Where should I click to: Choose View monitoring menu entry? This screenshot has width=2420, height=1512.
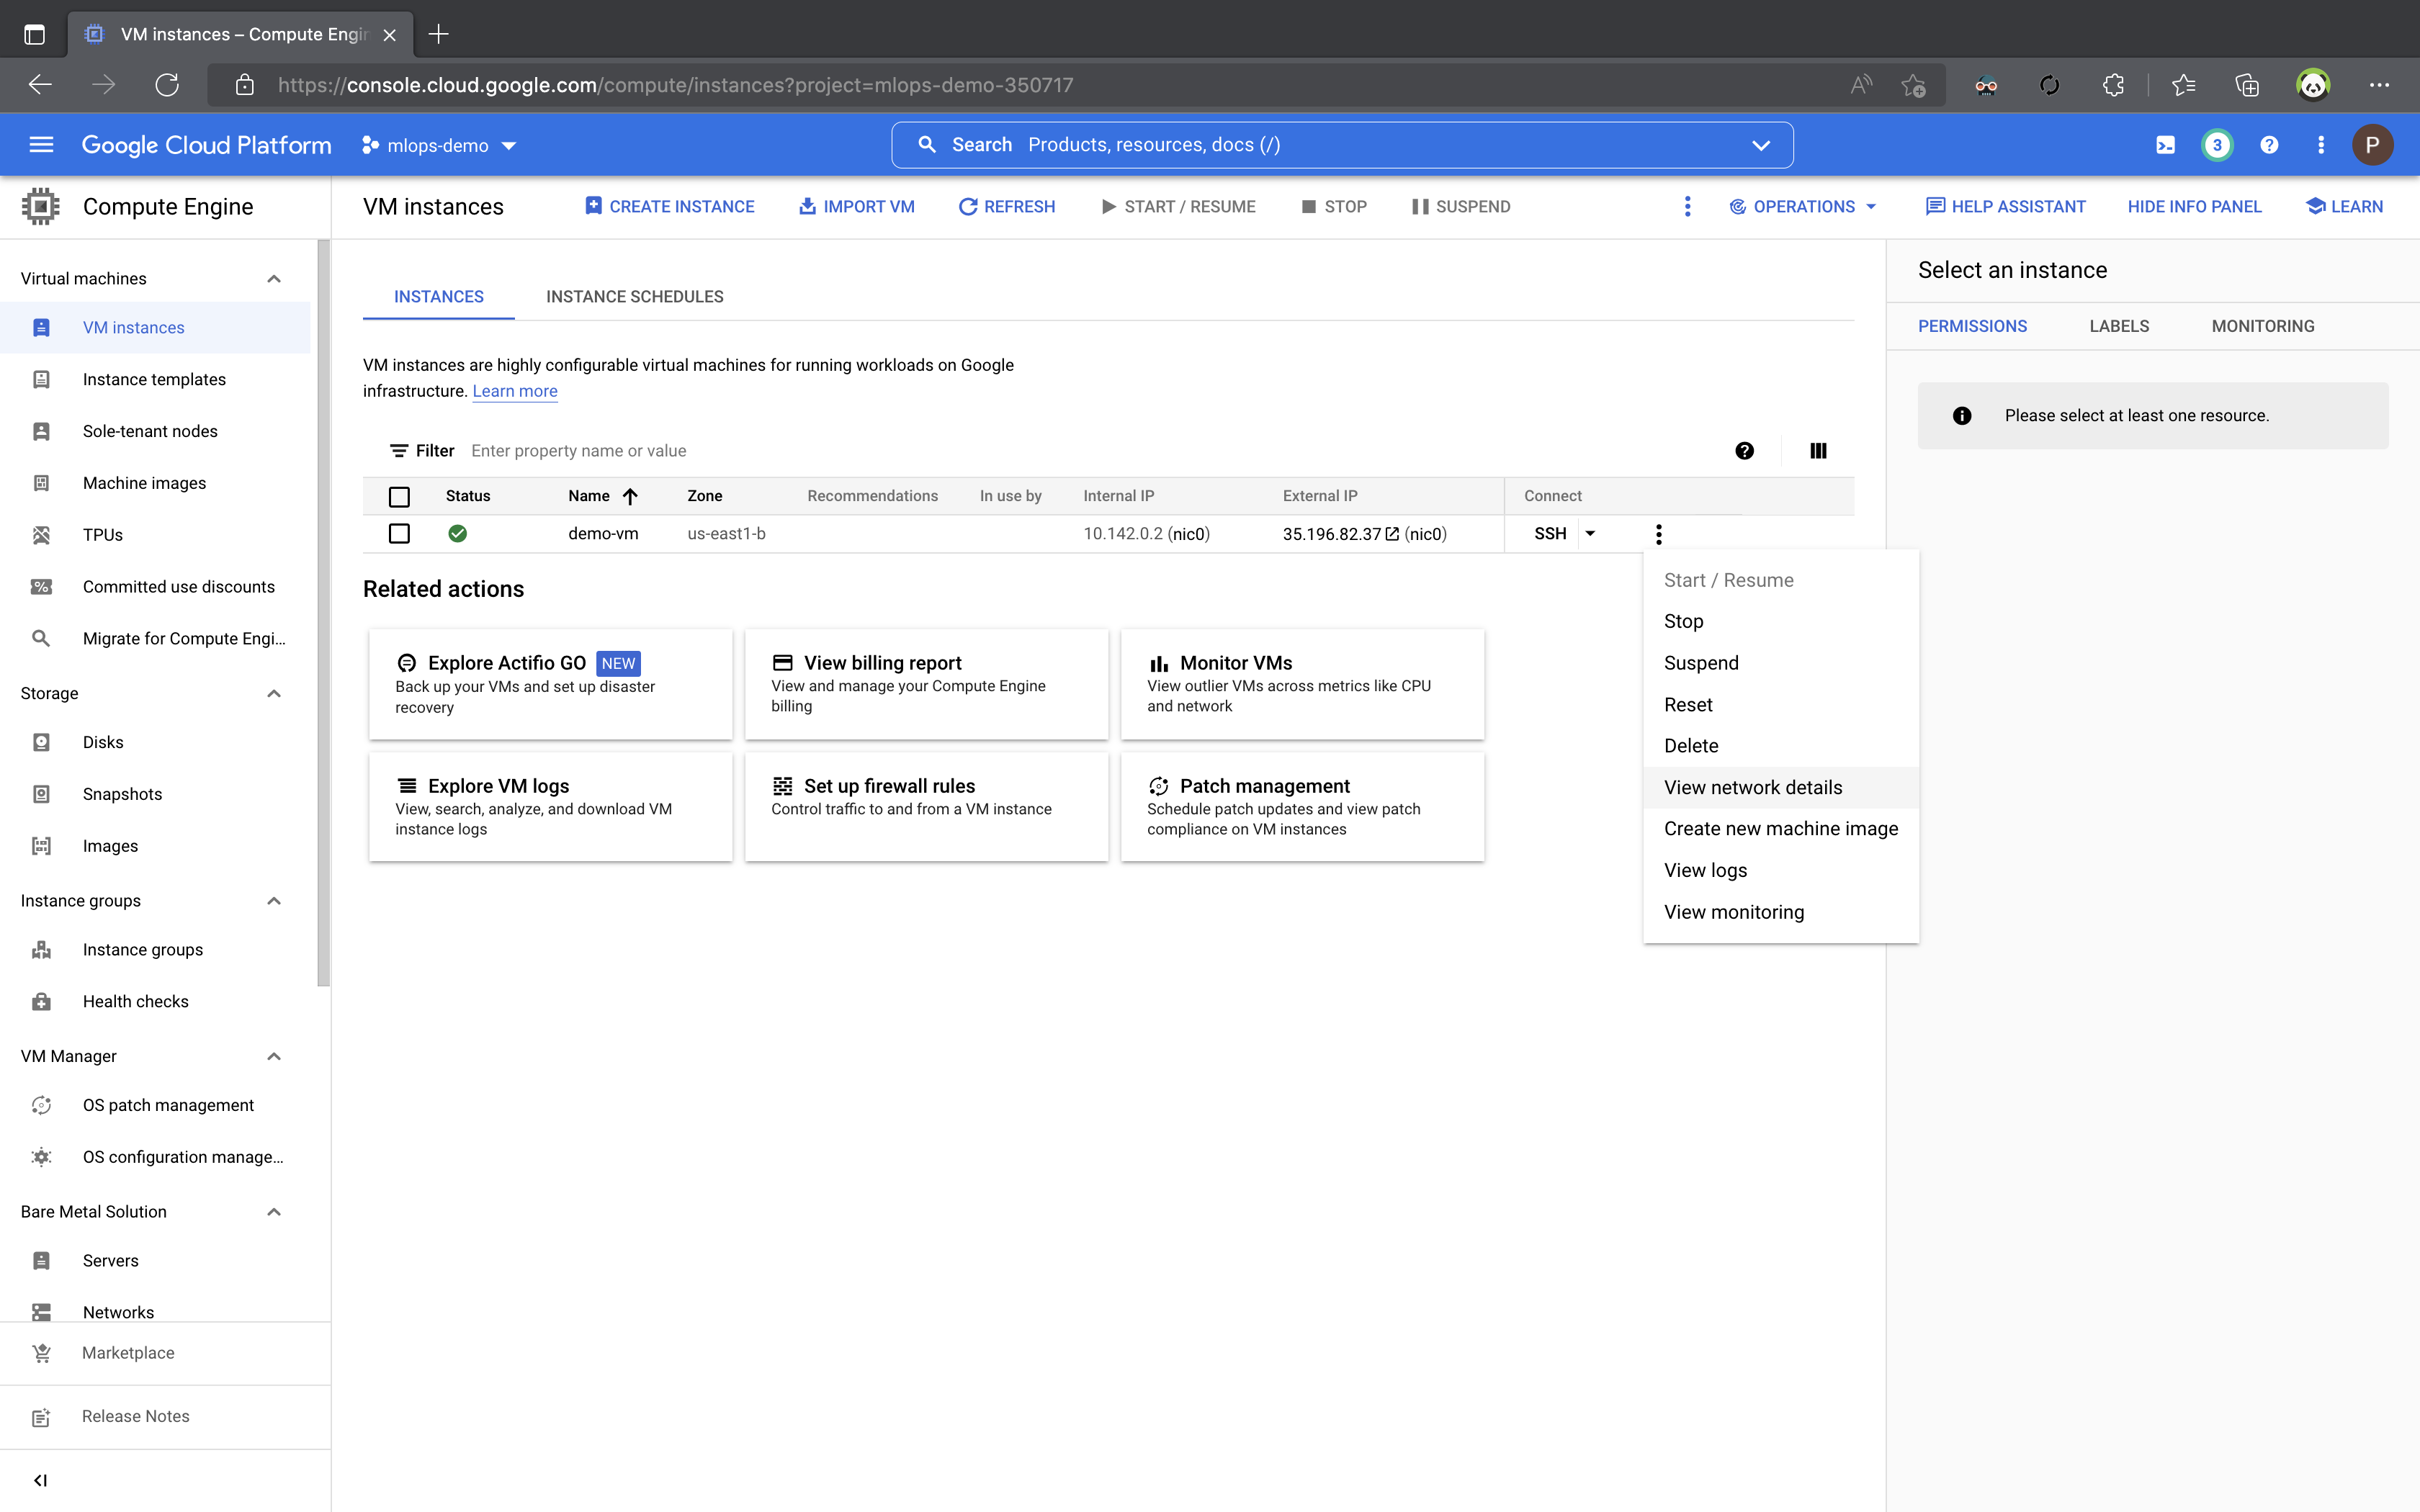(x=1780, y=912)
